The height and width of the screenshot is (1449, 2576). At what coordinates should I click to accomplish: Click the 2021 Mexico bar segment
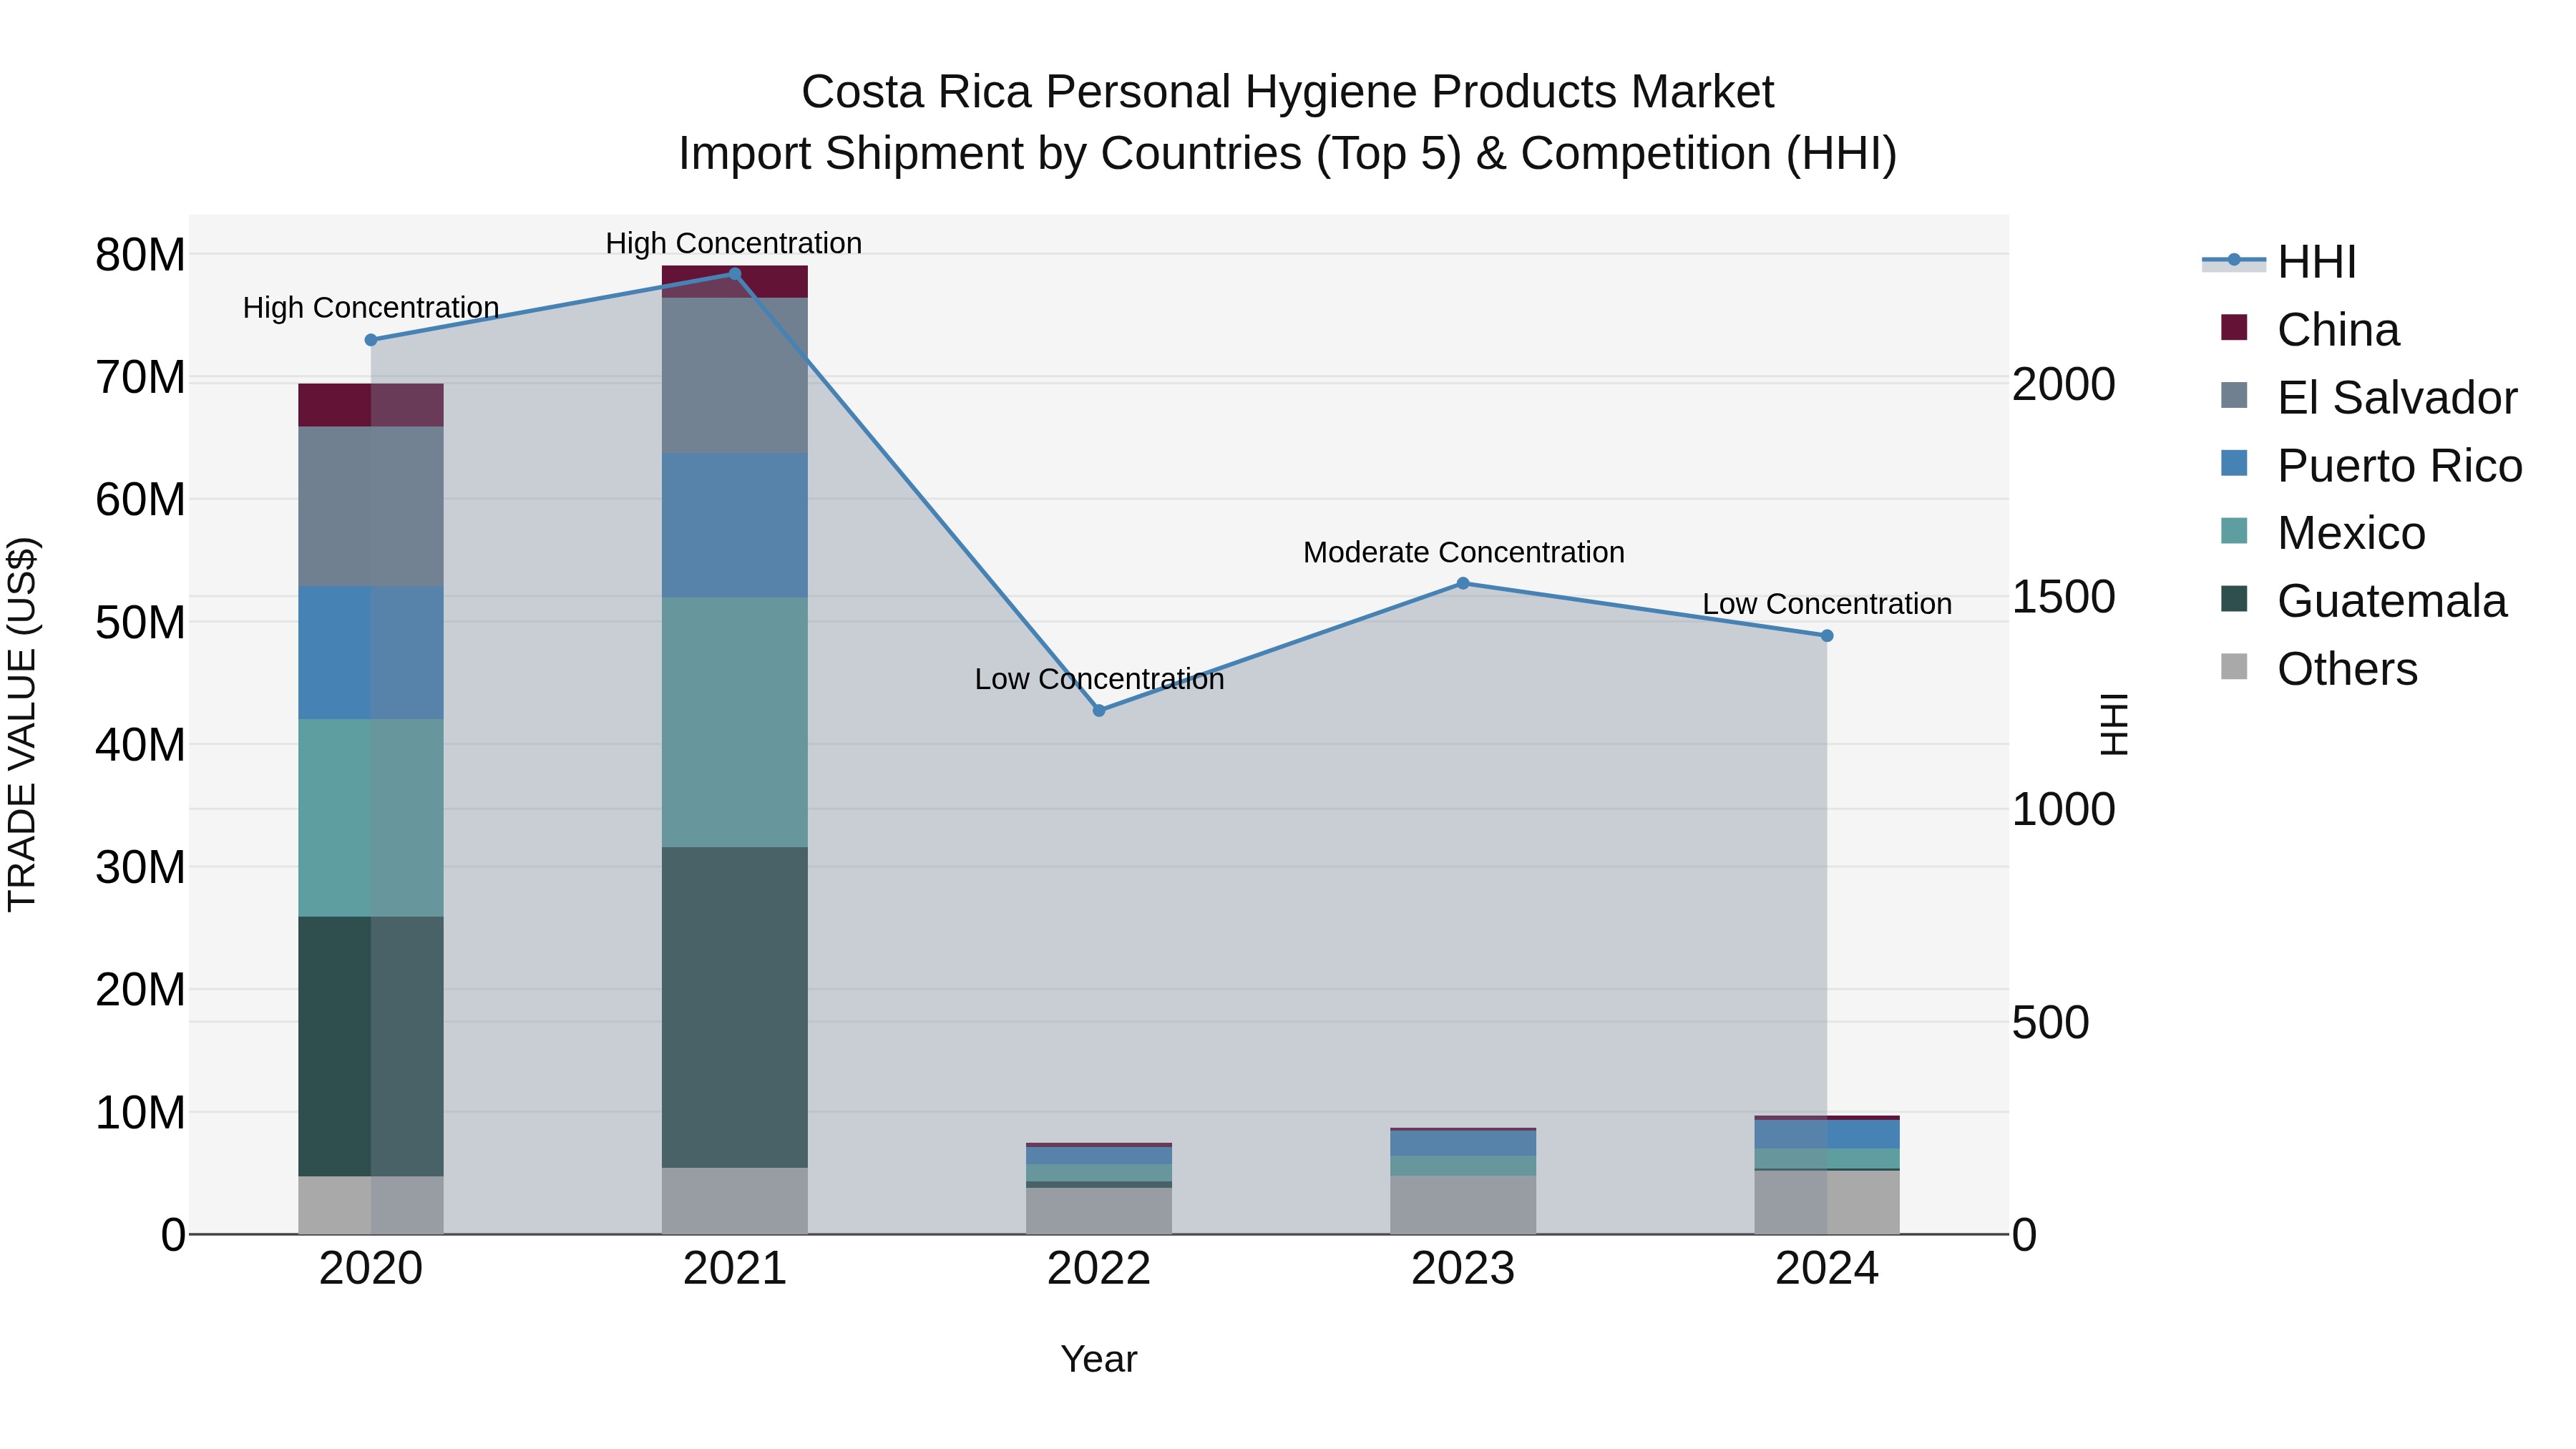(734, 723)
